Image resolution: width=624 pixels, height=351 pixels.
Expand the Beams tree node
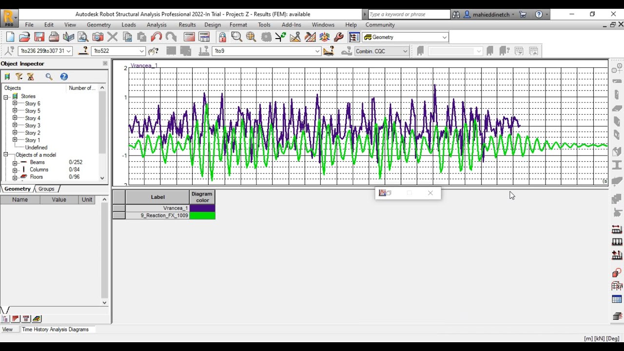pyautogui.click(x=15, y=163)
